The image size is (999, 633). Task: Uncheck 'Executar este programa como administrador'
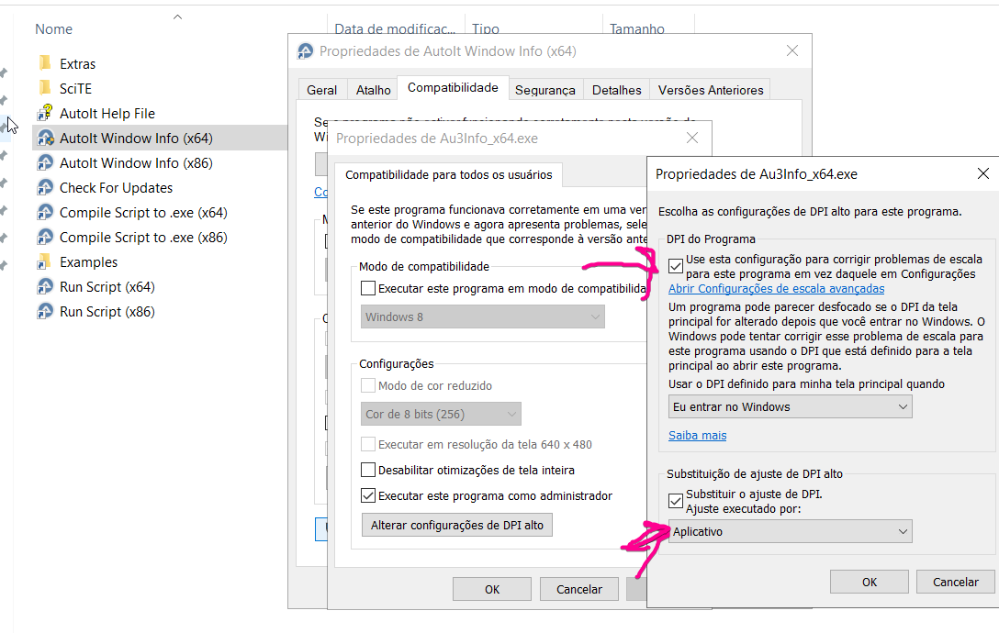click(x=367, y=495)
